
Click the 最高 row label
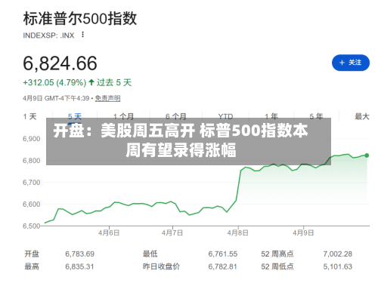(x=32, y=266)
